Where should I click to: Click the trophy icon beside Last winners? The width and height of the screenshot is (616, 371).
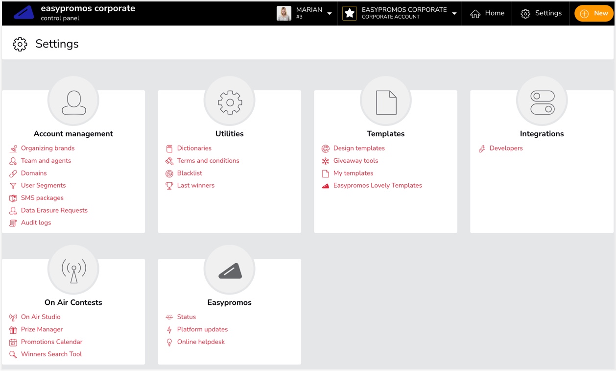[x=169, y=186]
